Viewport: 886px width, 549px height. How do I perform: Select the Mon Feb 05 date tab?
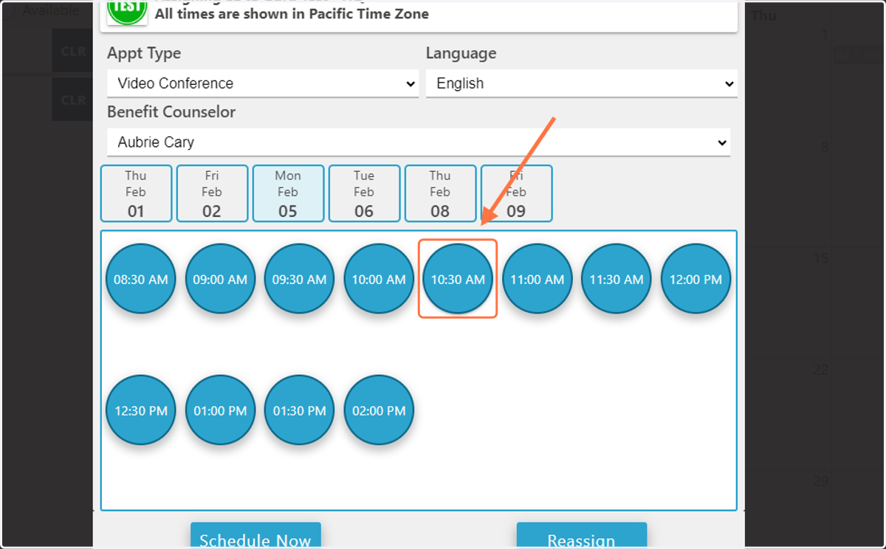click(x=288, y=193)
